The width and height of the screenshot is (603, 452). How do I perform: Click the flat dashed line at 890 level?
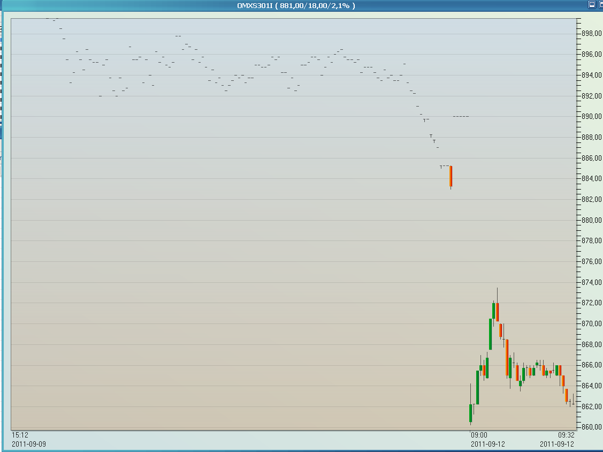point(461,116)
